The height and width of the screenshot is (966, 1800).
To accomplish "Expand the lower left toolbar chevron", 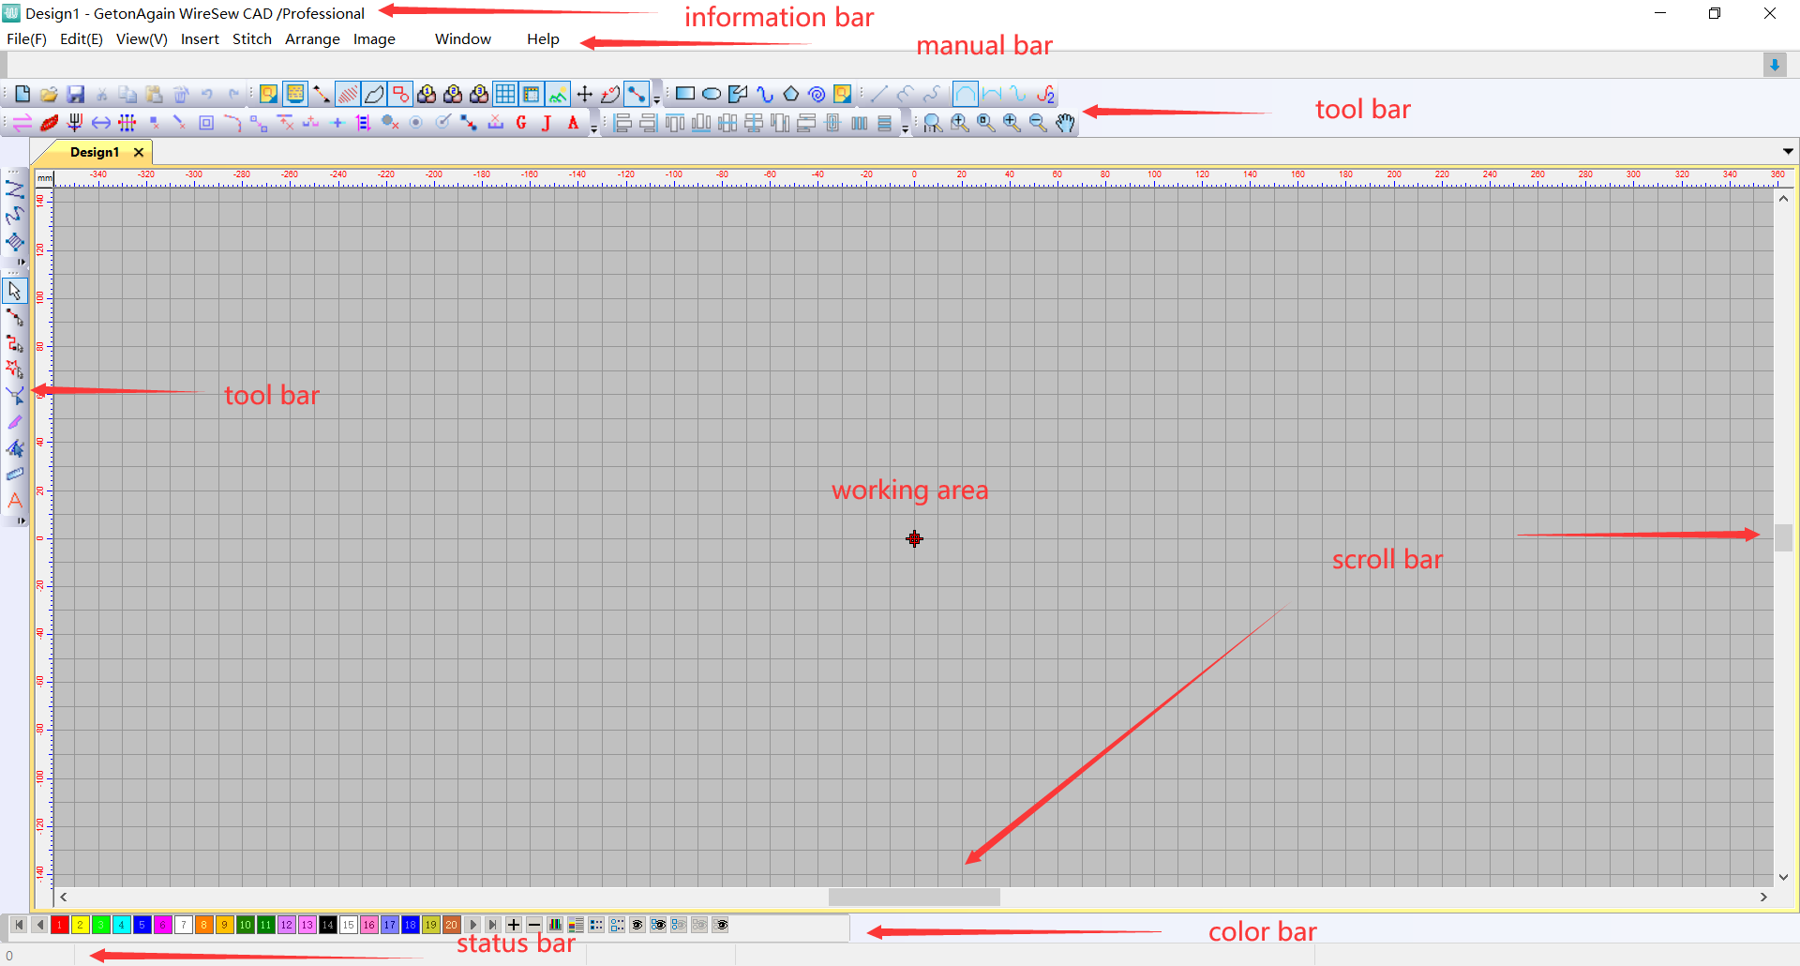I will (x=21, y=521).
